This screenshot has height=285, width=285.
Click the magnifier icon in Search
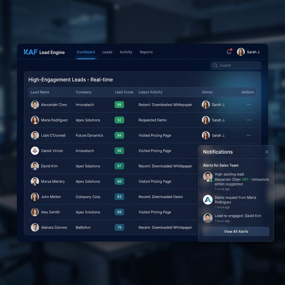point(215,65)
